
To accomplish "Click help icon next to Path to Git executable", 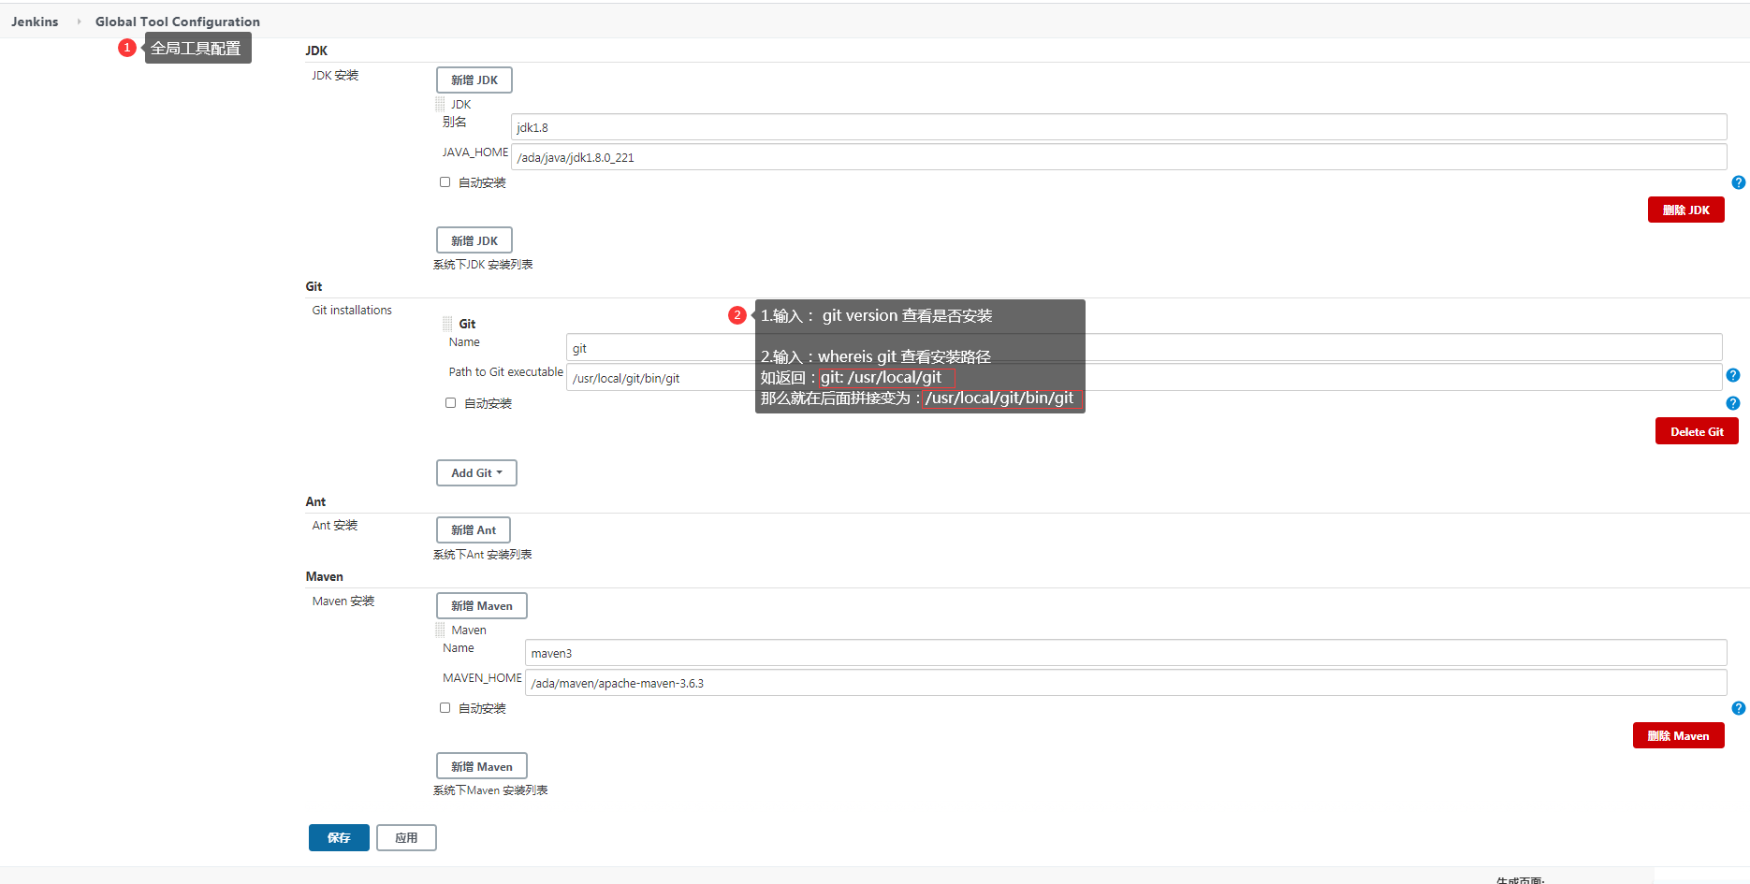I will click(1732, 375).
